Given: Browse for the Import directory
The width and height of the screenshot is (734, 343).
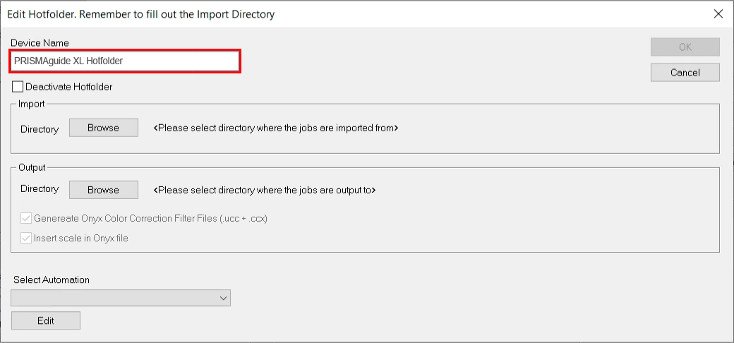Looking at the screenshot, I should pos(104,128).
